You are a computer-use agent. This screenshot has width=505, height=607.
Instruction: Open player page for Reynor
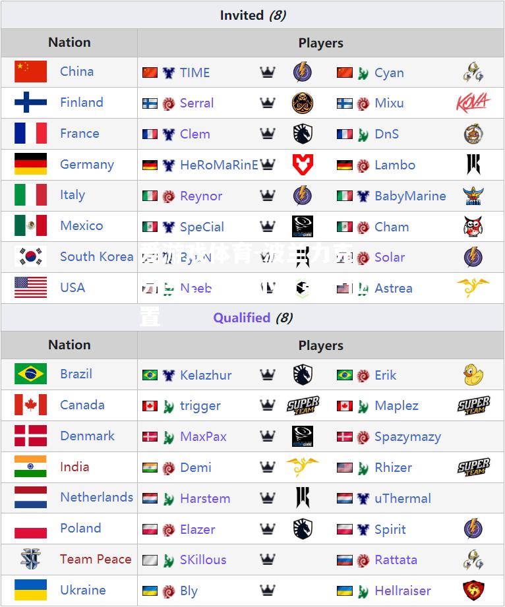201,196
